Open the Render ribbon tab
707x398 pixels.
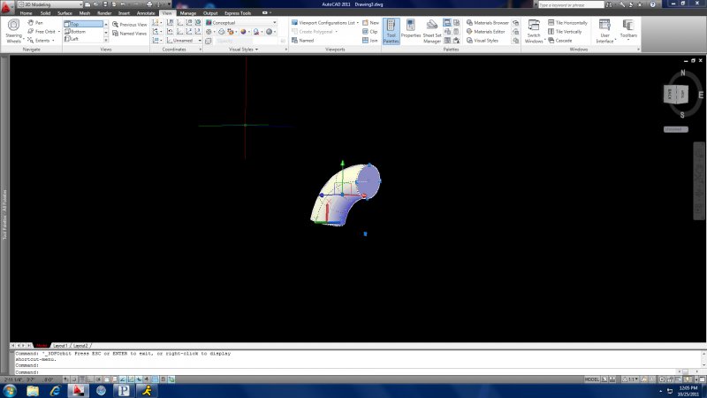(104, 14)
